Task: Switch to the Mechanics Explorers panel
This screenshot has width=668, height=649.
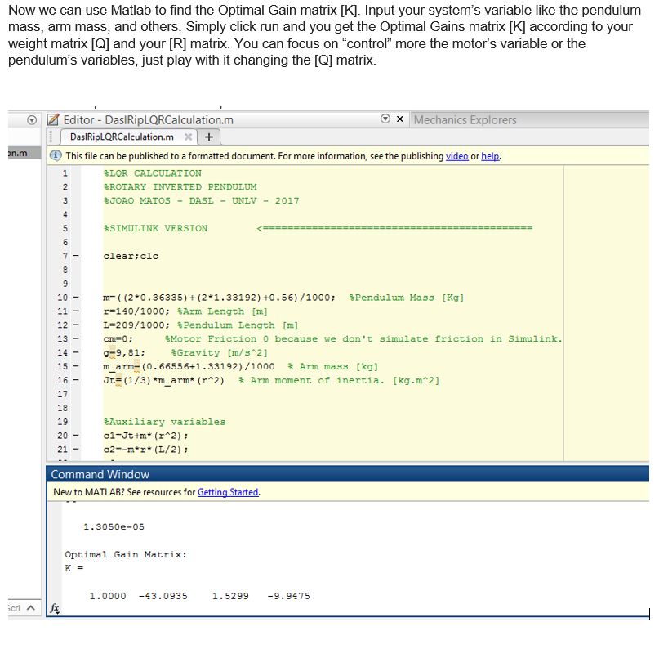Action: coord(465,120)
